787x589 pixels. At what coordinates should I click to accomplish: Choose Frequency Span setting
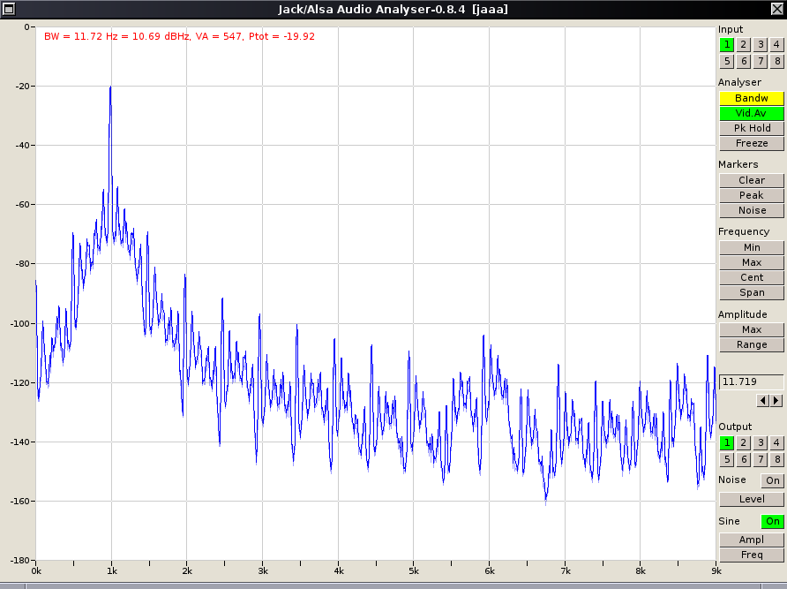pyautogui.click(x=752, y=293)
